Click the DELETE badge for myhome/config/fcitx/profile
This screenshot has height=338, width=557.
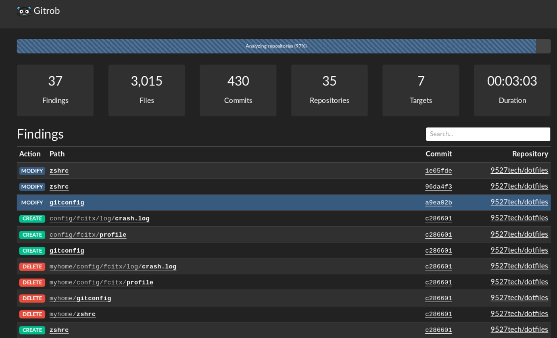tap(32, 282)
